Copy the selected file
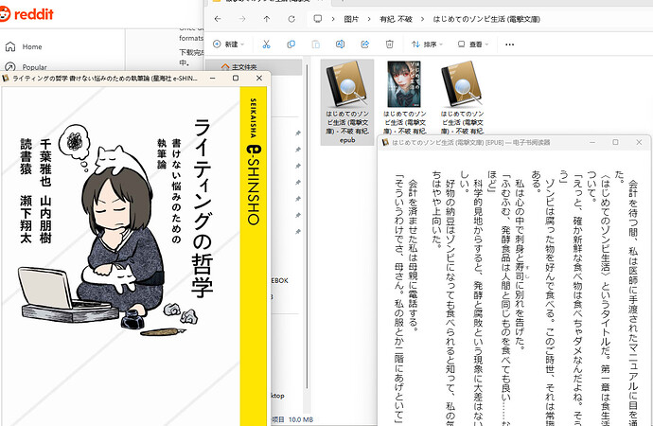Viewport: 653px width, 426px height. 291,44
